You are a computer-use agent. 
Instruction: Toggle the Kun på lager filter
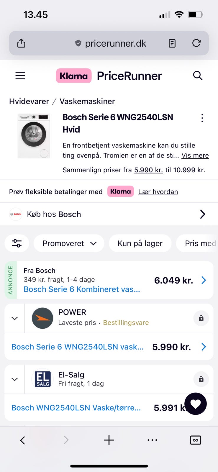(140, 243)
